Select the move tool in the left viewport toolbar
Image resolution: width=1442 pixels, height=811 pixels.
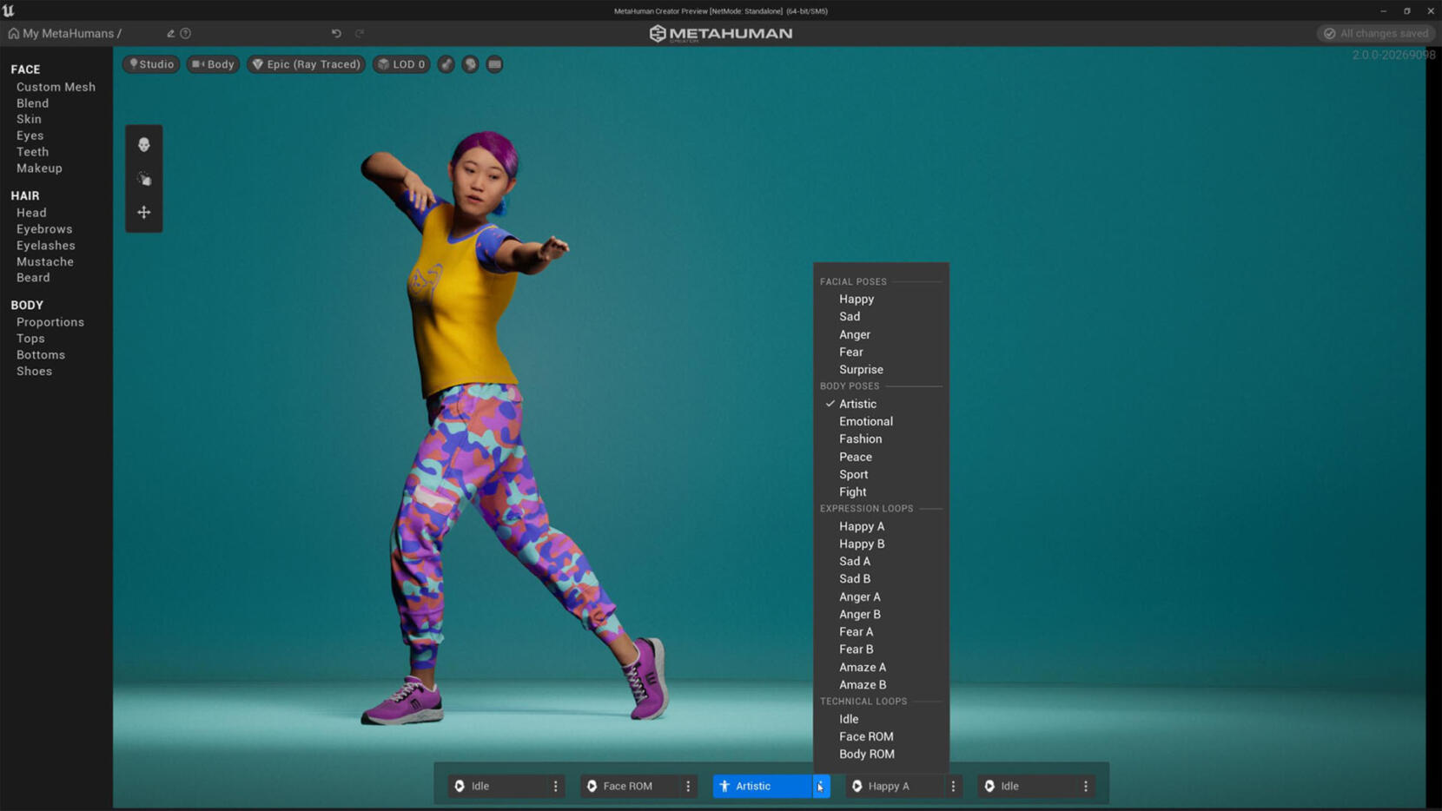[x=143, y=211]
